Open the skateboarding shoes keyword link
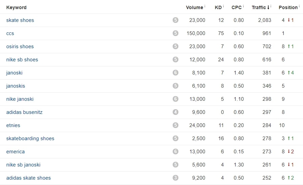Screen dimensions: 303x185 [x=30, y=138]
